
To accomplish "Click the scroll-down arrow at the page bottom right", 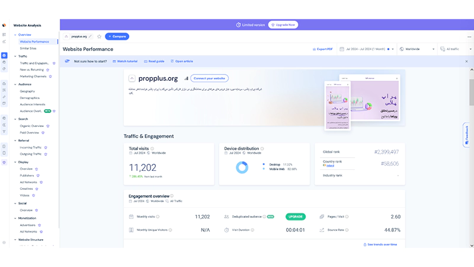I will 472,246.
